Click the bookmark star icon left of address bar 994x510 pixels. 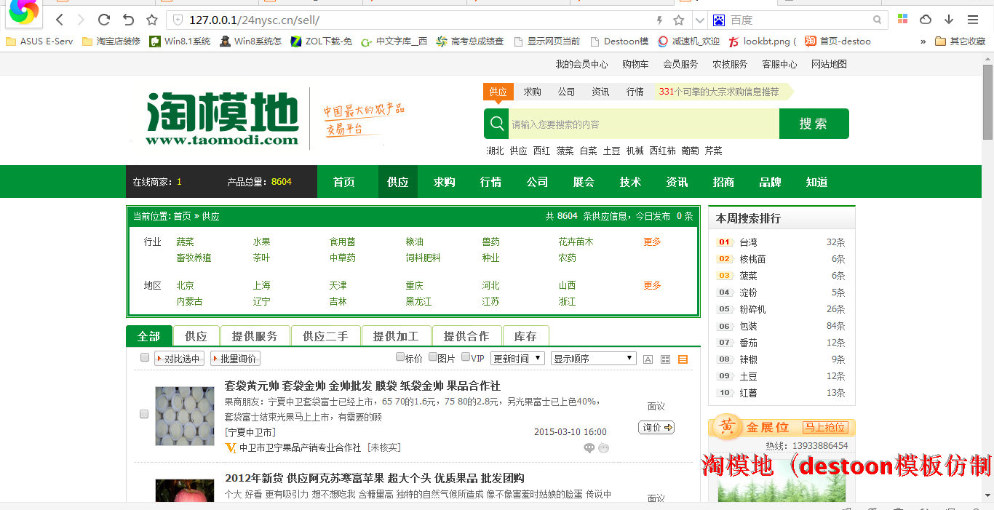click(152, 20)
